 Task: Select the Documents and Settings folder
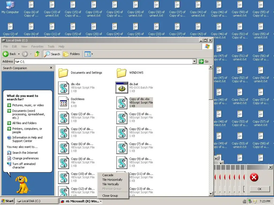click(63, 73)
